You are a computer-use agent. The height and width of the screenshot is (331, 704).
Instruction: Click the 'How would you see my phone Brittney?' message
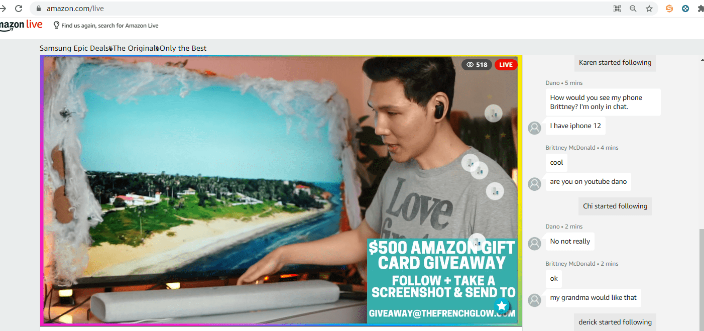603,102
